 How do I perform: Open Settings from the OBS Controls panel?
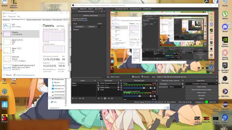pyautogui.click(x=201, y=95)
